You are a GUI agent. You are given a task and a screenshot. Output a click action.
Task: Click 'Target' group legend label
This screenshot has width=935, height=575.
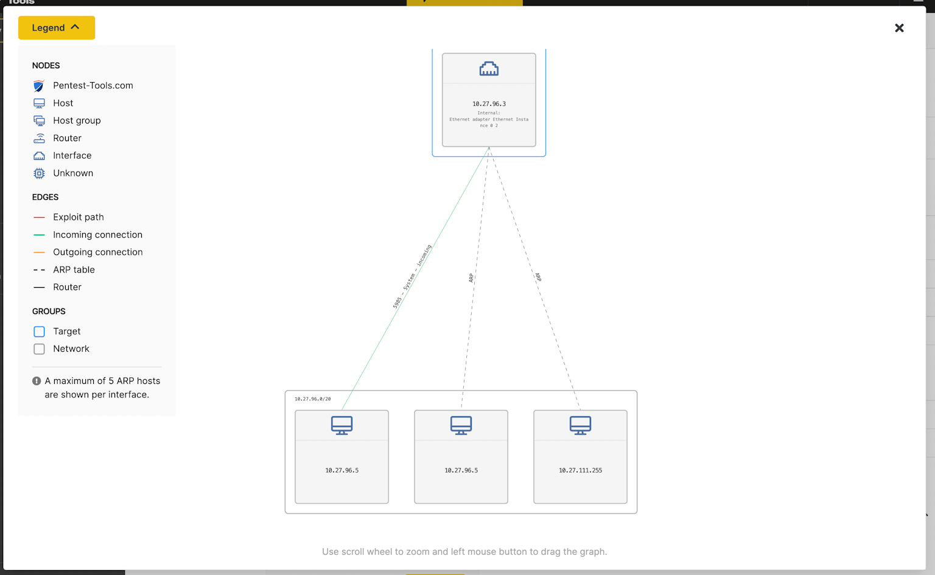tap(67, 332)
